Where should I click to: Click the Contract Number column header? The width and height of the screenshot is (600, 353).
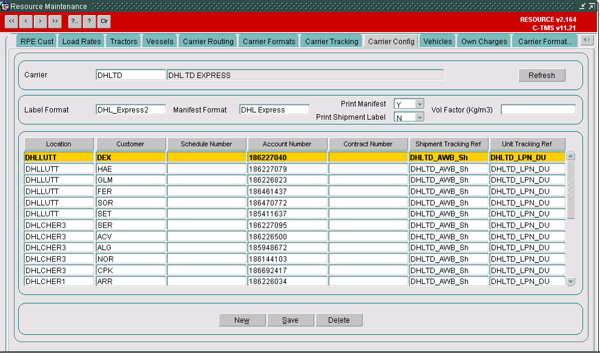368,144
